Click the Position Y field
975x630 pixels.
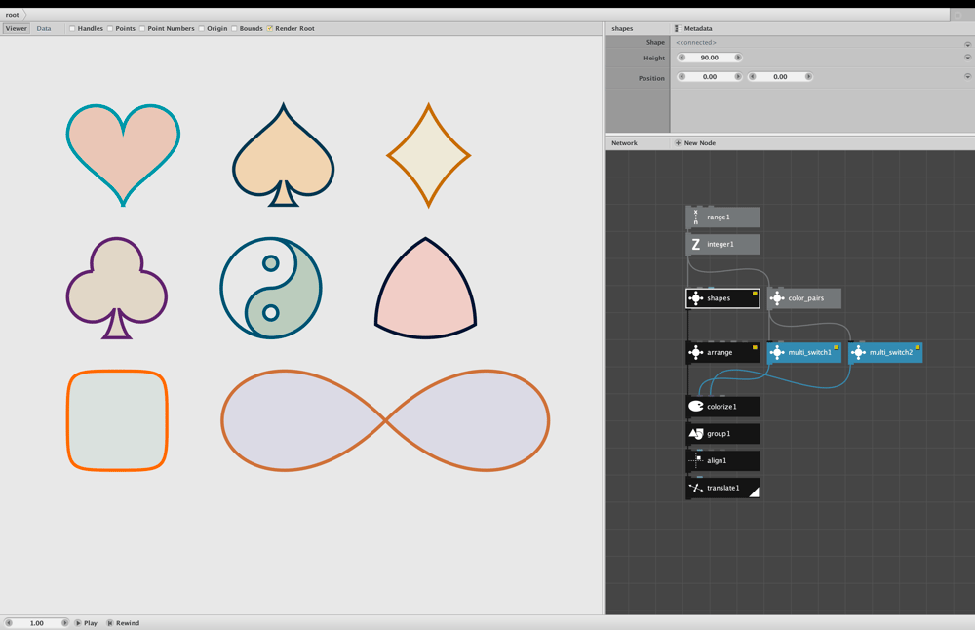[780, 76]
